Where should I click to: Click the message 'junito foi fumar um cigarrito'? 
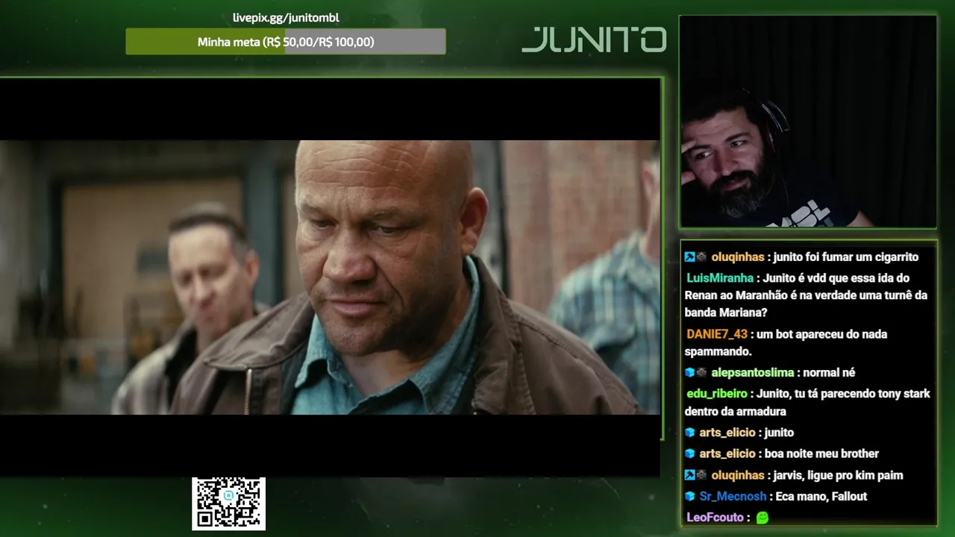pos(846,257)
